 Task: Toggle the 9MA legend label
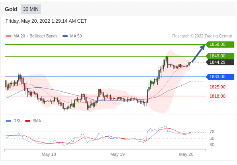pyautogui.click(x=37, y=121)
